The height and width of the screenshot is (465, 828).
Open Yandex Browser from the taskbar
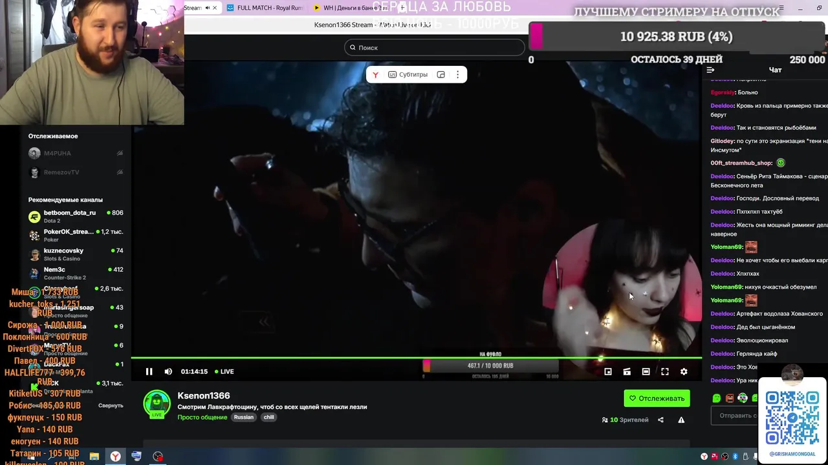[115, 457]
